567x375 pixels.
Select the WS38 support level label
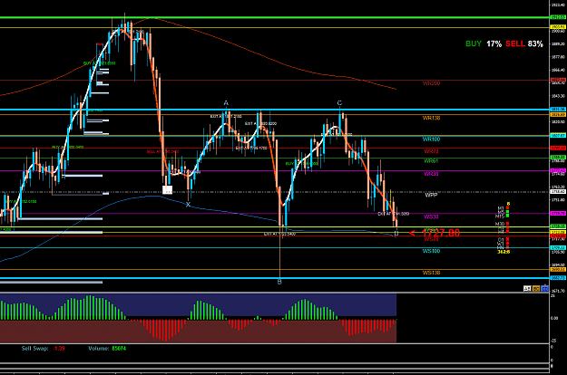431,216
